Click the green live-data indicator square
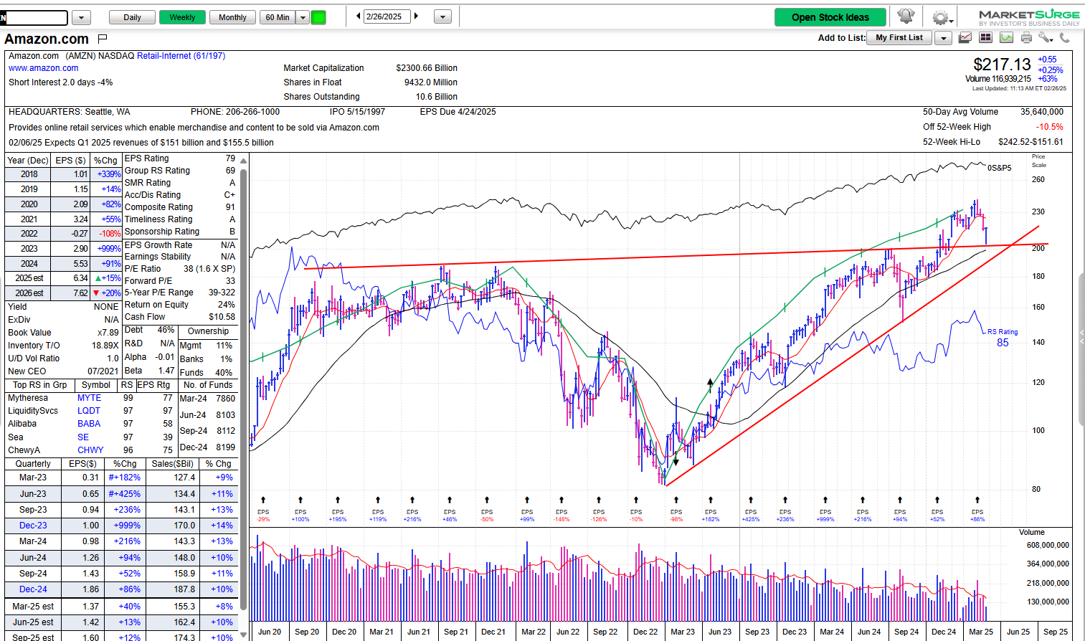This screenshot has width=1085, height=641. click(318, 17)
